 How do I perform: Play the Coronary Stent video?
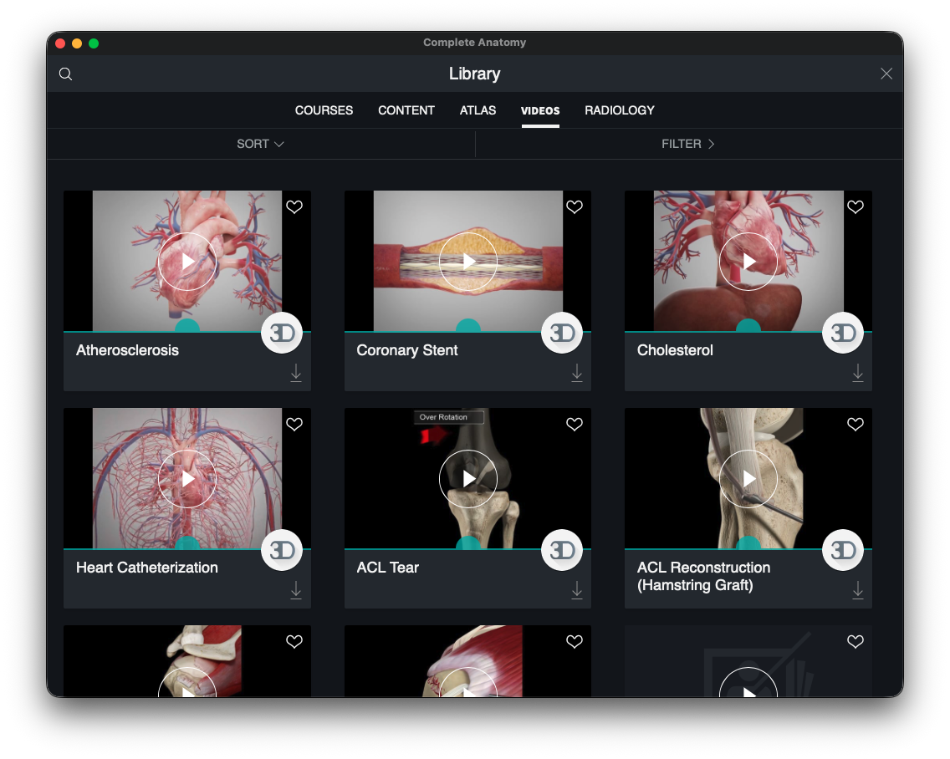(x=467, y=262)
